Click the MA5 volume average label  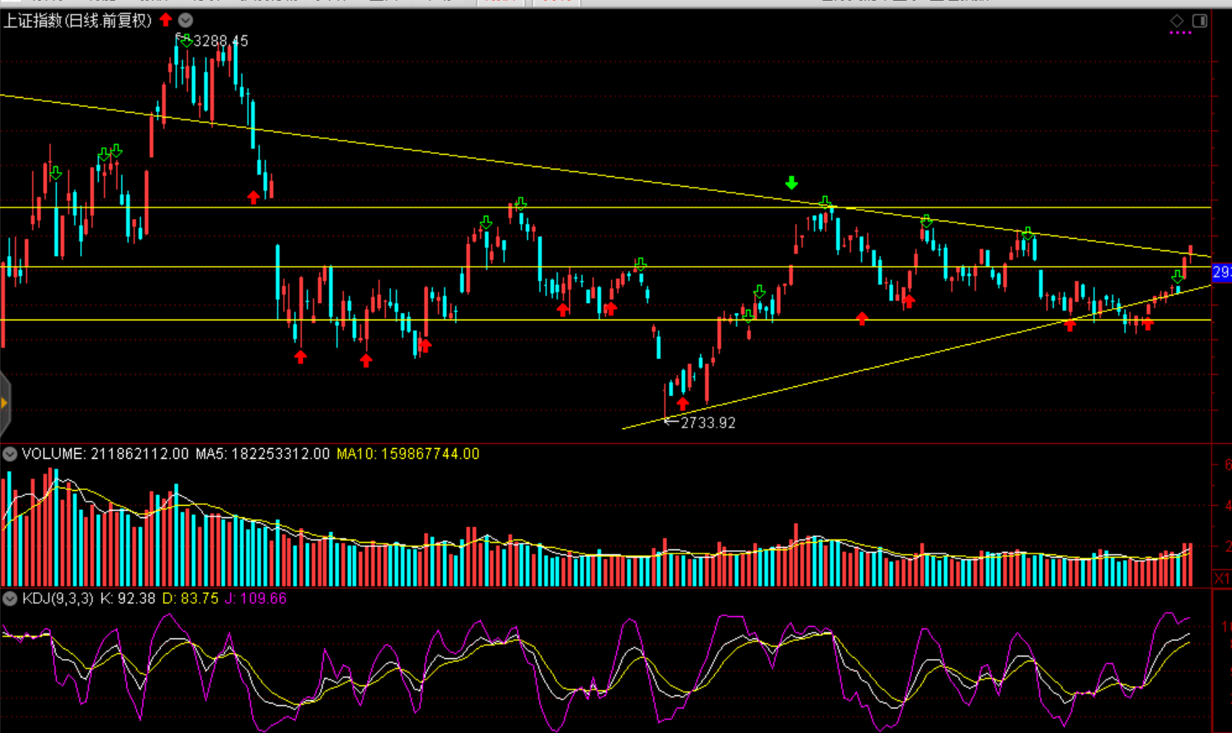(262, 454)
